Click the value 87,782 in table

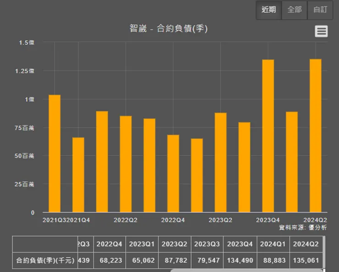(176, 261)
